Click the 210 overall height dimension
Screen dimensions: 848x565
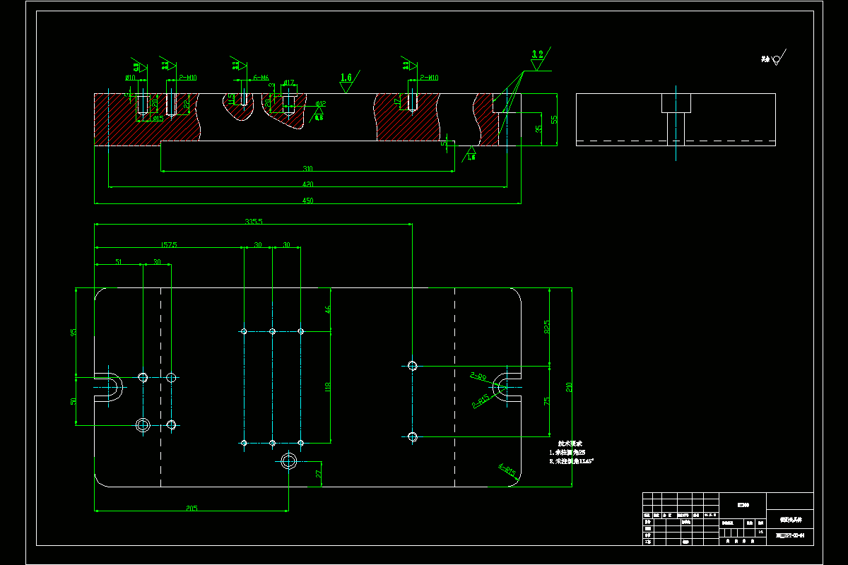click(569, 387)
